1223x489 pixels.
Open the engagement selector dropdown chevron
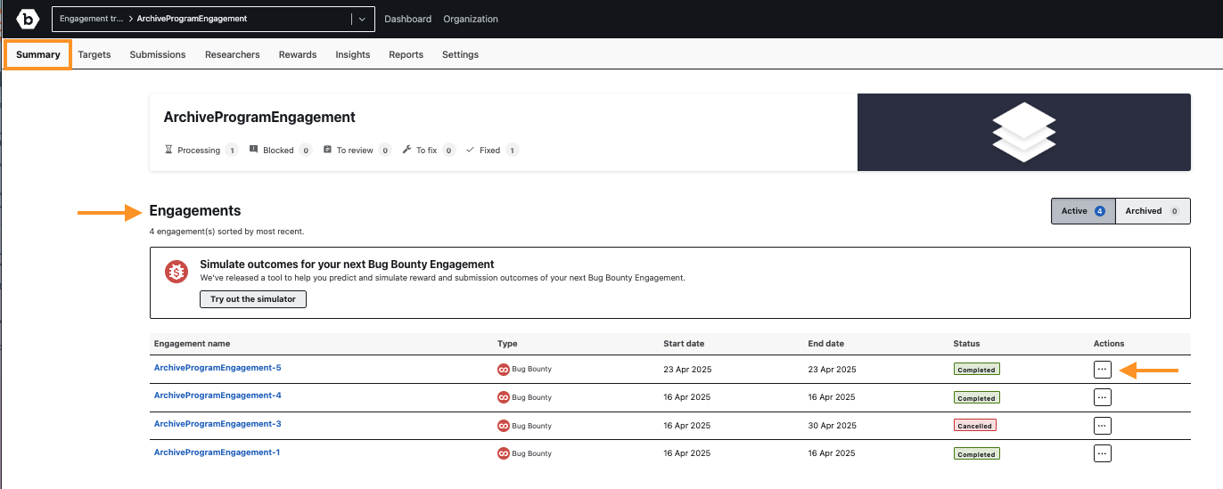pos(362,19)
